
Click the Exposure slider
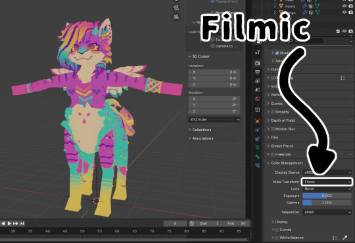coord(327,196)
